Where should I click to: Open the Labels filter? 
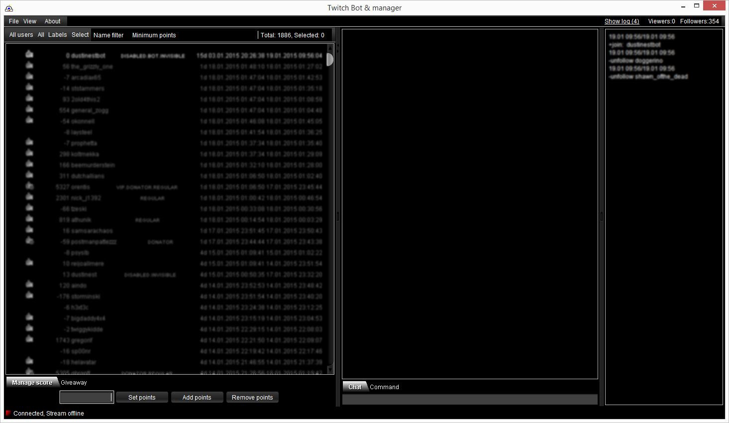point(57,35)
